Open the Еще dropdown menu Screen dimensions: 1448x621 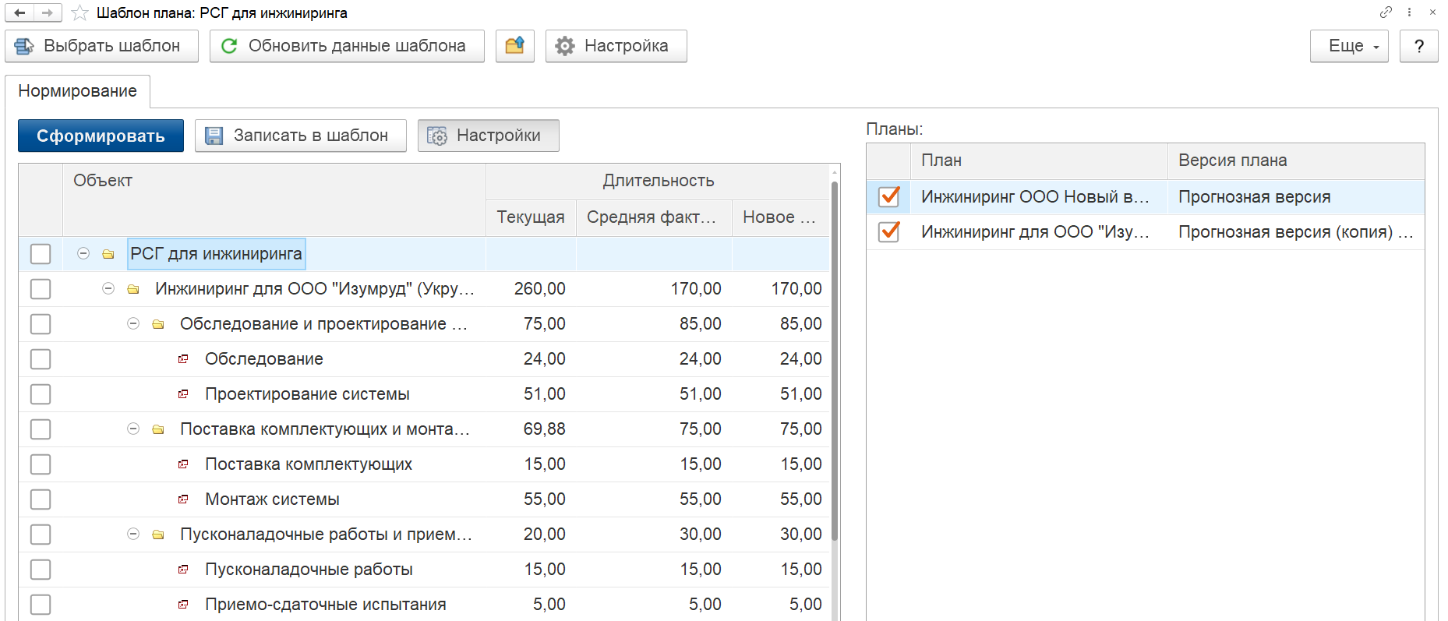1348,46
